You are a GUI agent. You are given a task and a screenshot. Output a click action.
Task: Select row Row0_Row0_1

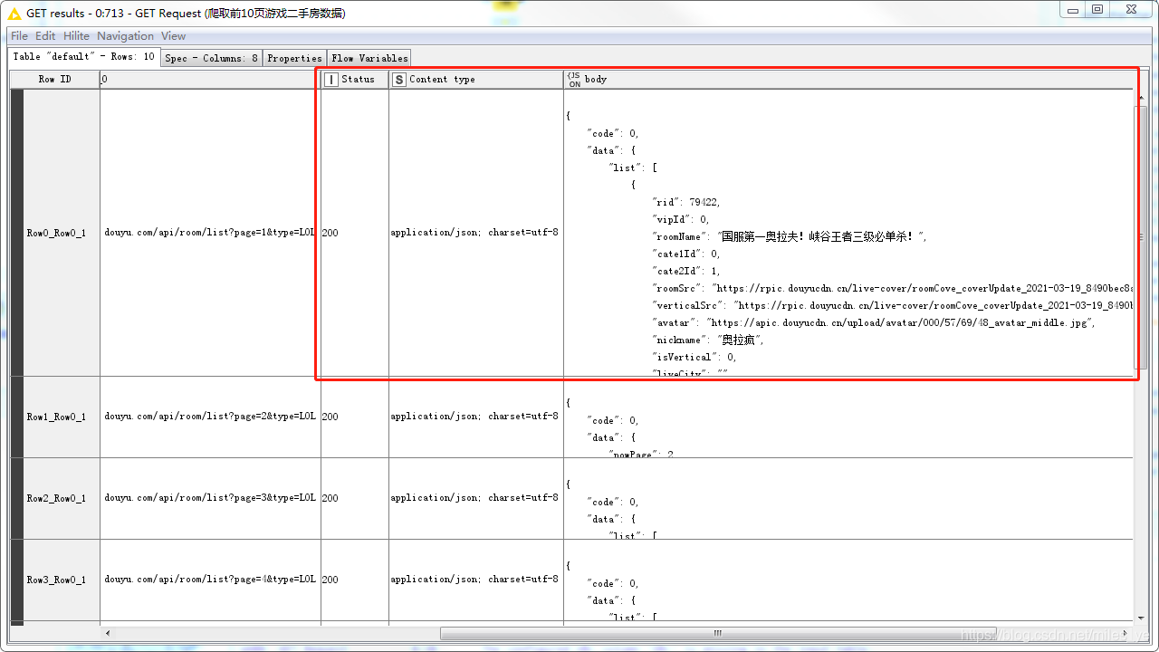coord(56,233)
